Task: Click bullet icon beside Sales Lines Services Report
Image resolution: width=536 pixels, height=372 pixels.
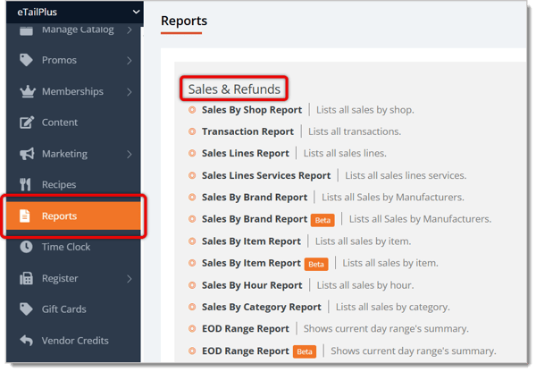Action: click(x=192, y=175)
